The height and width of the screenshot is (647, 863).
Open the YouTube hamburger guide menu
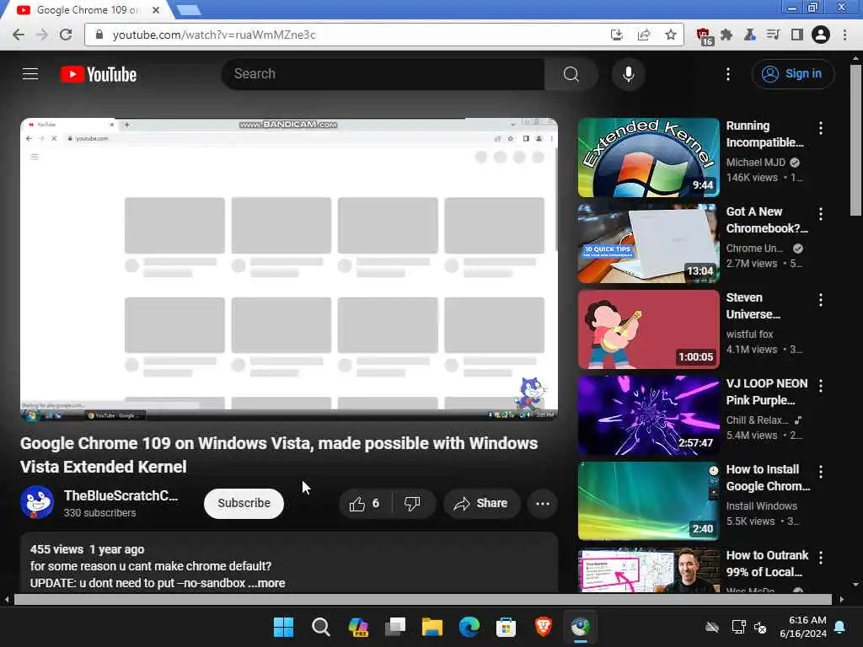[30, 74]
